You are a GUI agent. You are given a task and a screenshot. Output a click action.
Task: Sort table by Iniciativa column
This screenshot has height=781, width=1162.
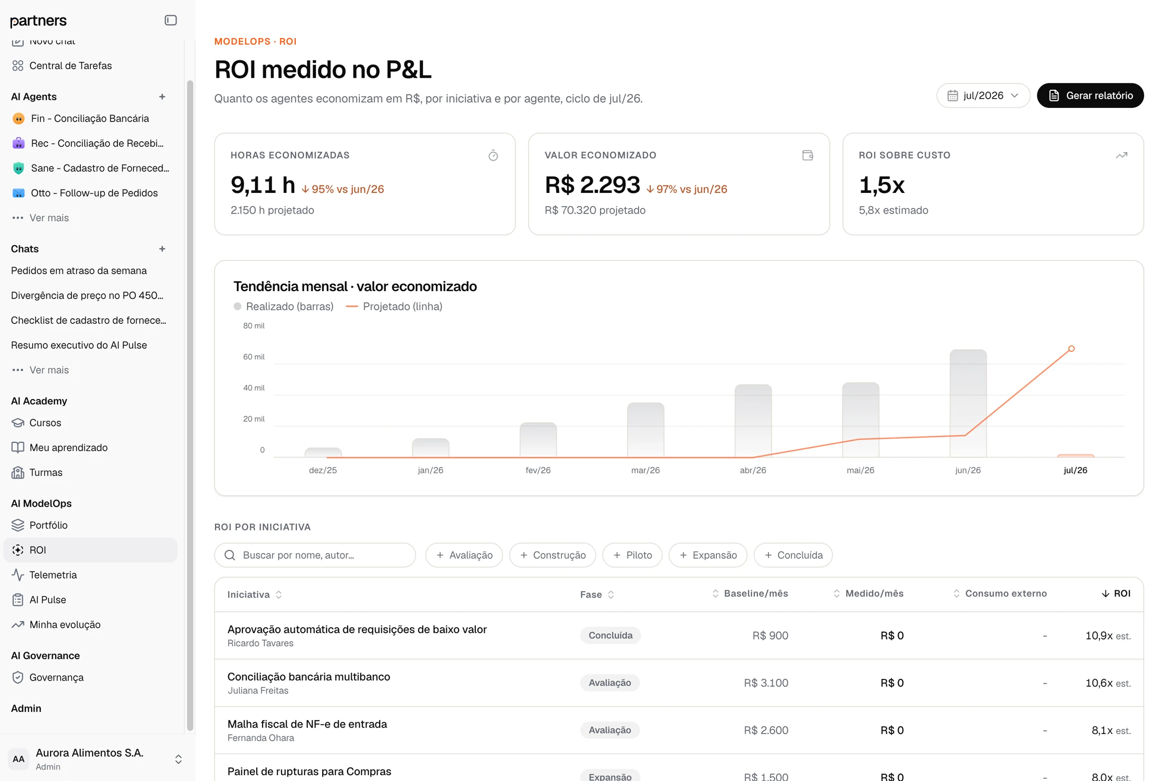[255, 594]
